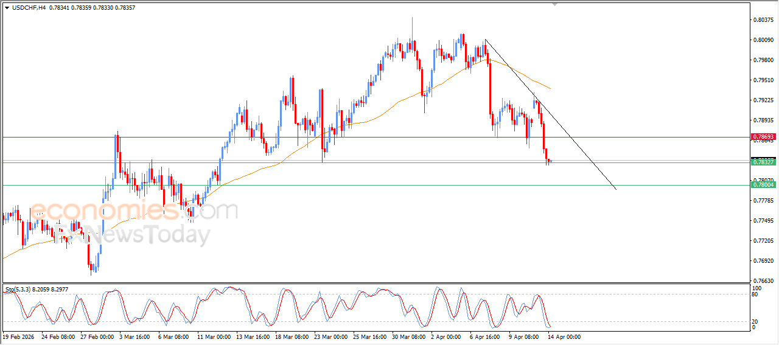Click the 0.79510 price axis value

764,80
